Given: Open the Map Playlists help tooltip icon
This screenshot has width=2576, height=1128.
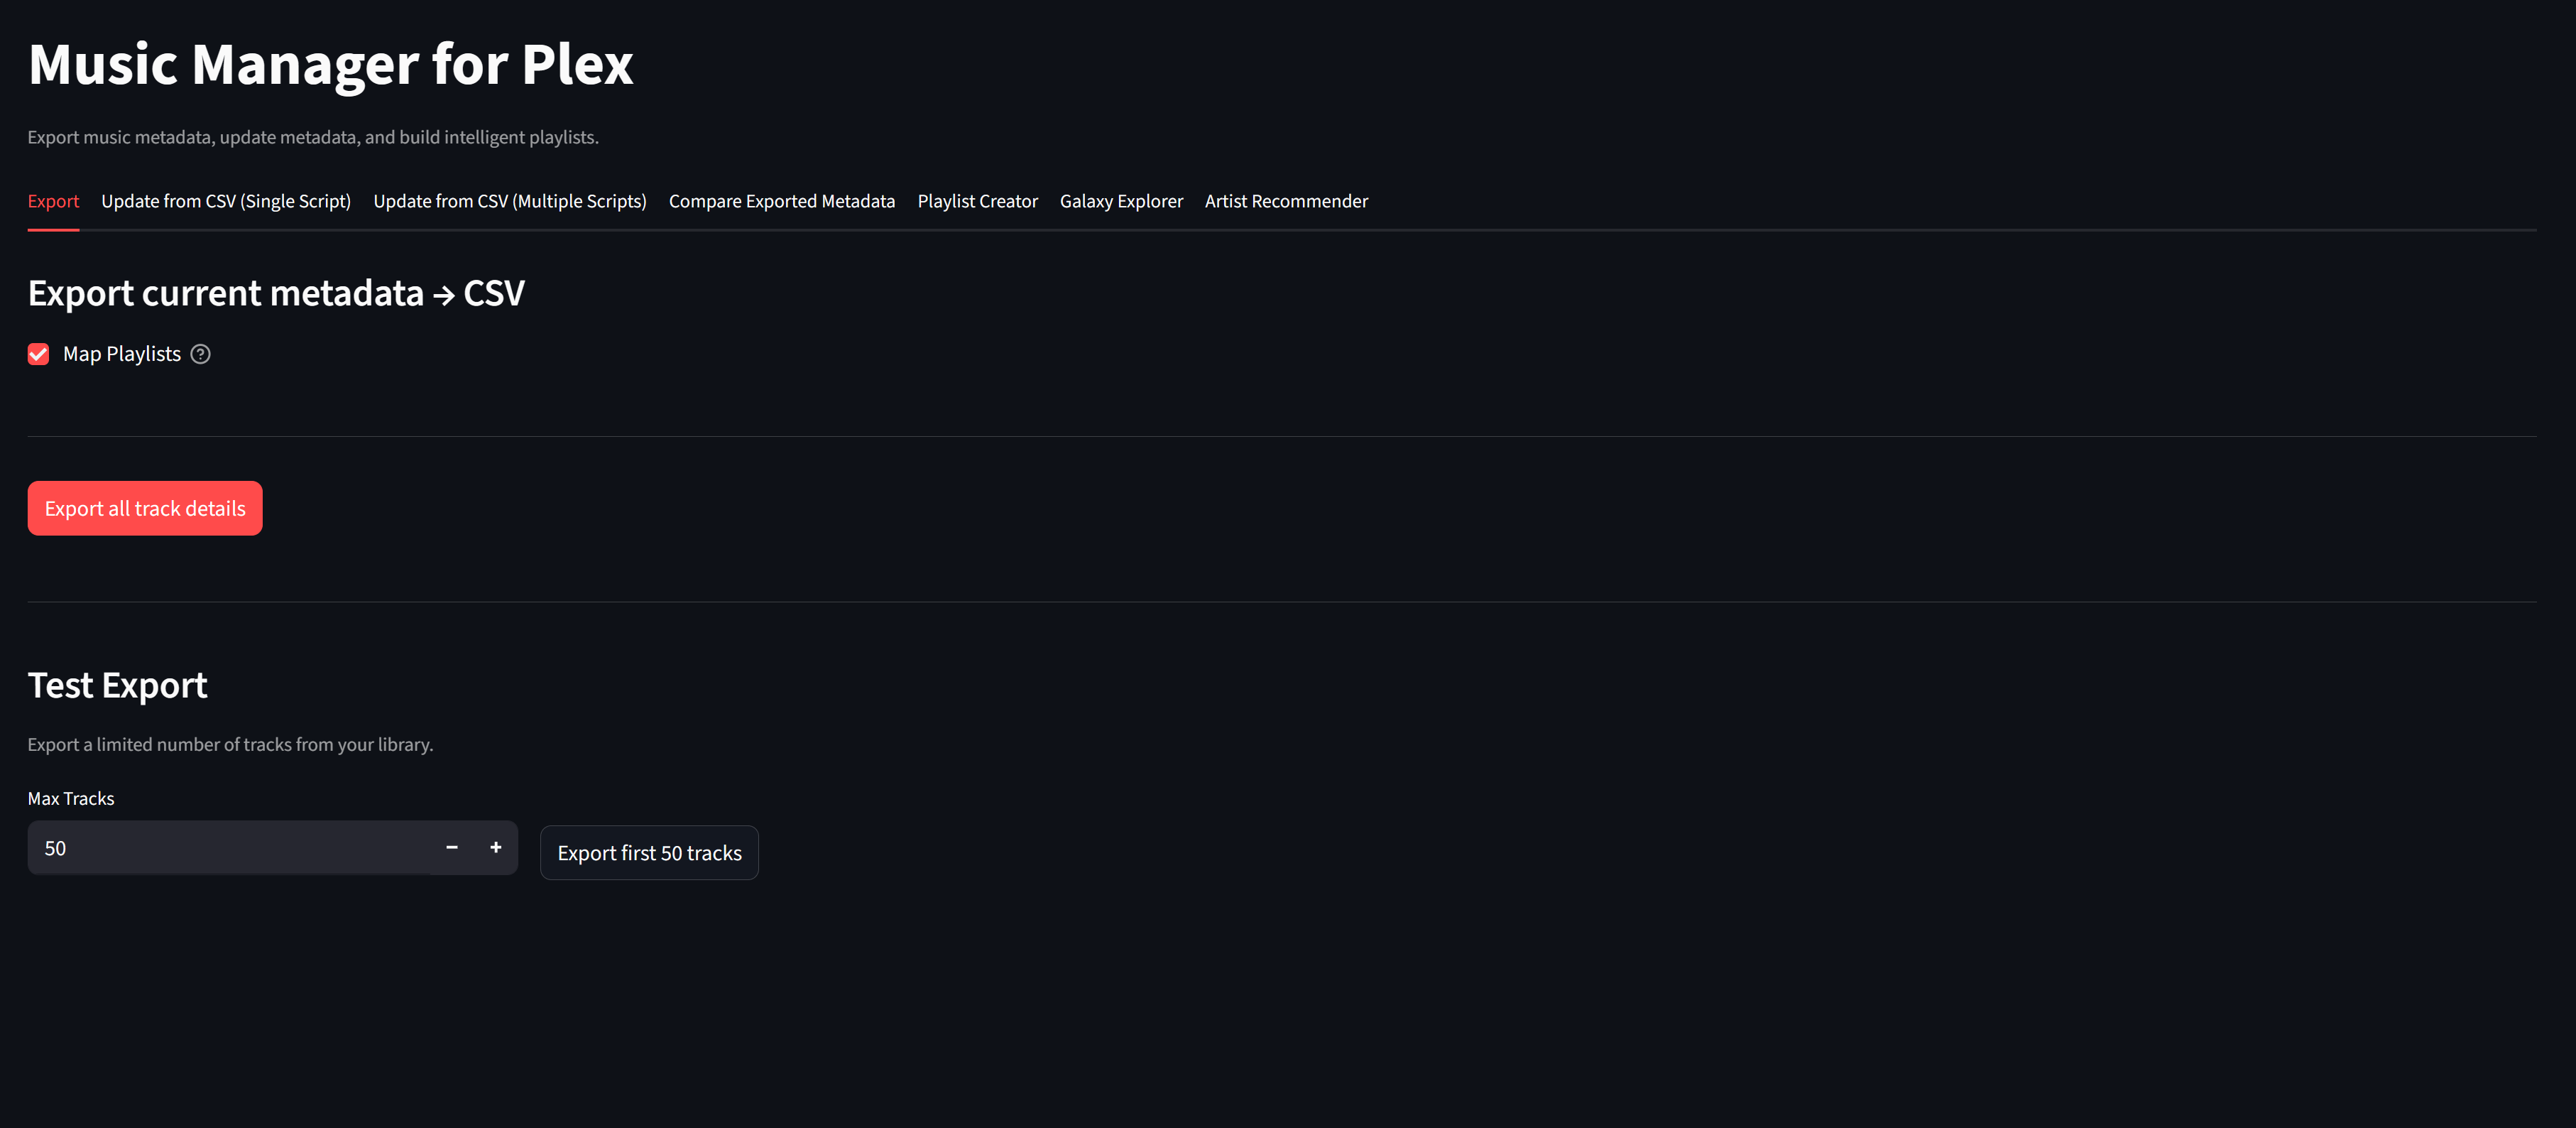Looking at the screenshot, I should click(200, 354).
